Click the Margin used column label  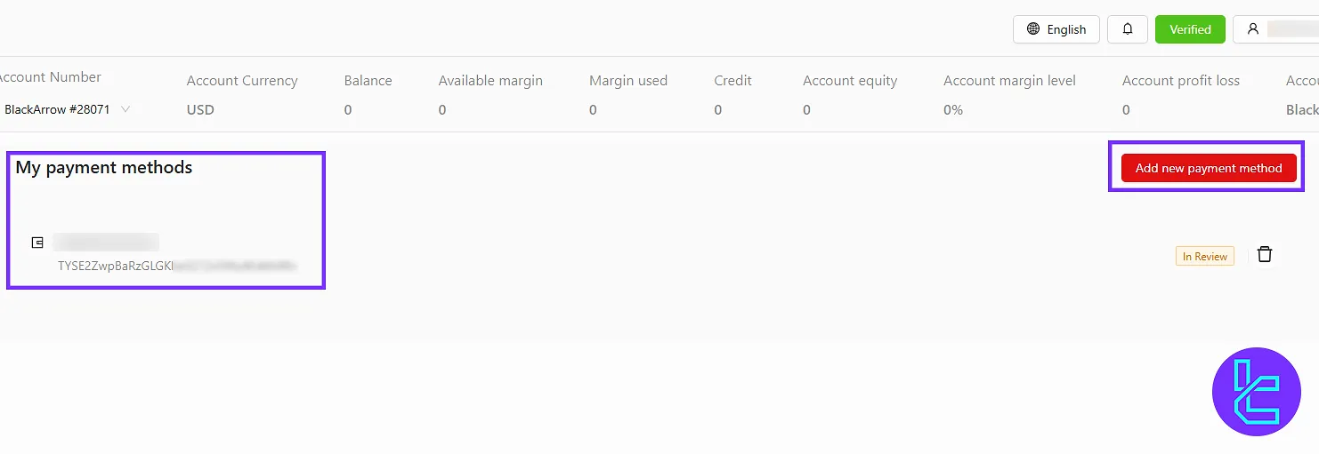click(x=627, y=80)
